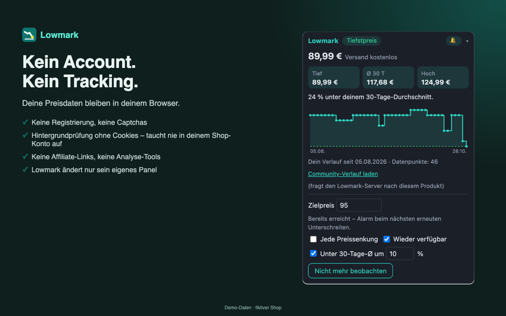Image resolution: width=506 pixels, height=316 pixels.
Task: Click the checkmark icon beside Keine Registrierung
Action: 25,122
